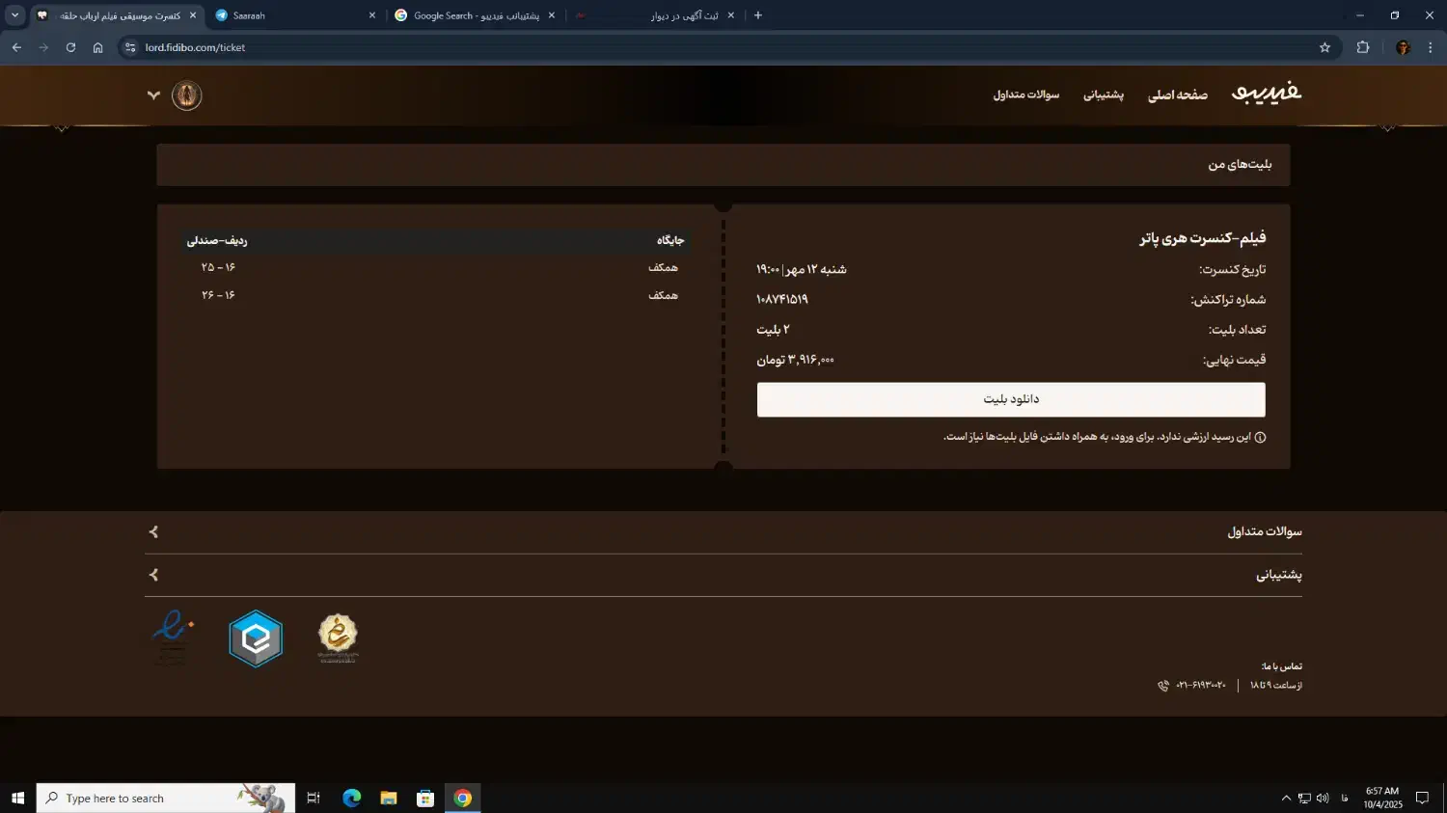Switch to the Saaraah browser tab

296,15
